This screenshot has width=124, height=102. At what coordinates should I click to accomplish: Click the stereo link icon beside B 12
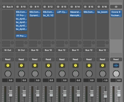[45, 7]
